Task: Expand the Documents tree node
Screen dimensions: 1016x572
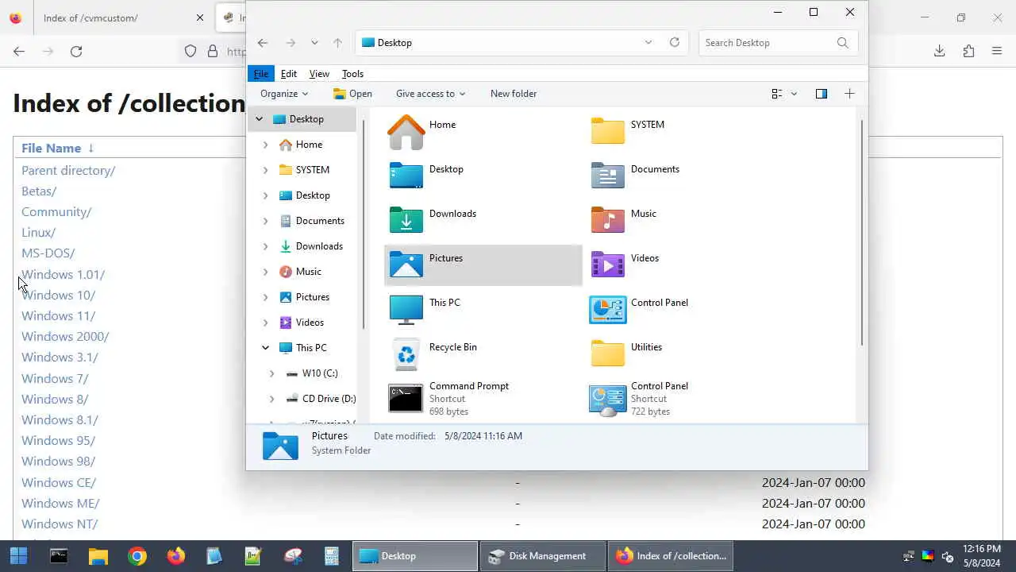Action: (265, 221)
